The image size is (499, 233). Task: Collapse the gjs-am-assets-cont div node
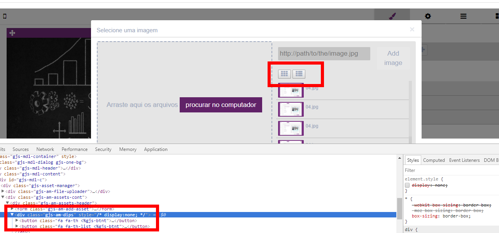(3, 197)
